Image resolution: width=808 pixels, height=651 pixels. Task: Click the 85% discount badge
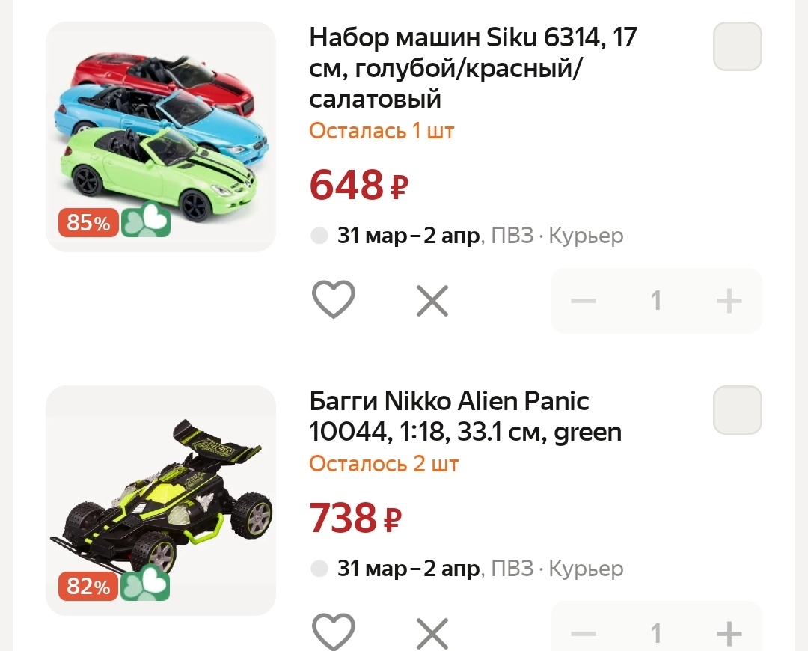[88, 222]
